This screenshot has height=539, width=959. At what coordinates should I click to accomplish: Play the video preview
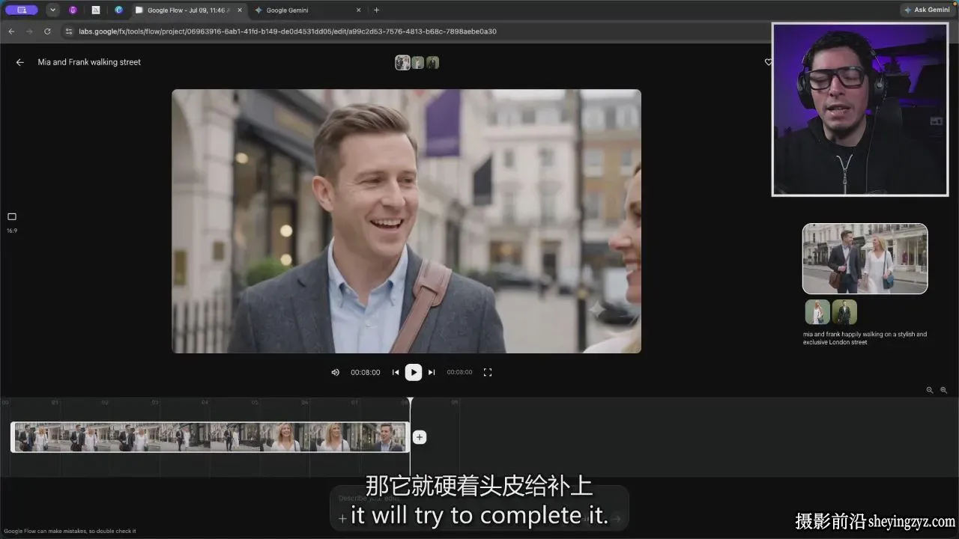(414, 372)
